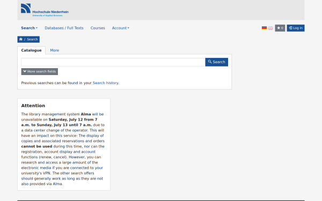Click the blue Search button
The image size is (322, 201).
coord(216,62)
